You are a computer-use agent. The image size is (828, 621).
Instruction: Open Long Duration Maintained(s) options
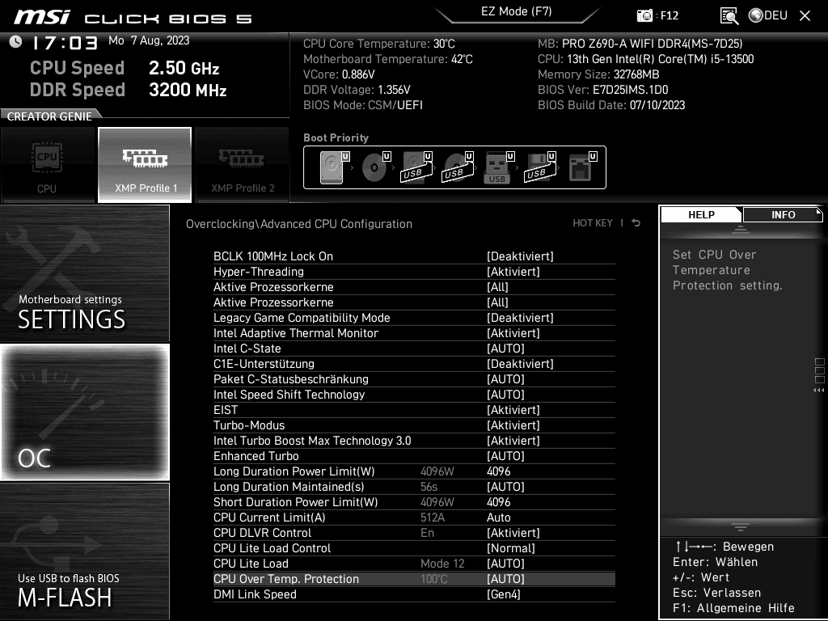(x=414, y=486)
